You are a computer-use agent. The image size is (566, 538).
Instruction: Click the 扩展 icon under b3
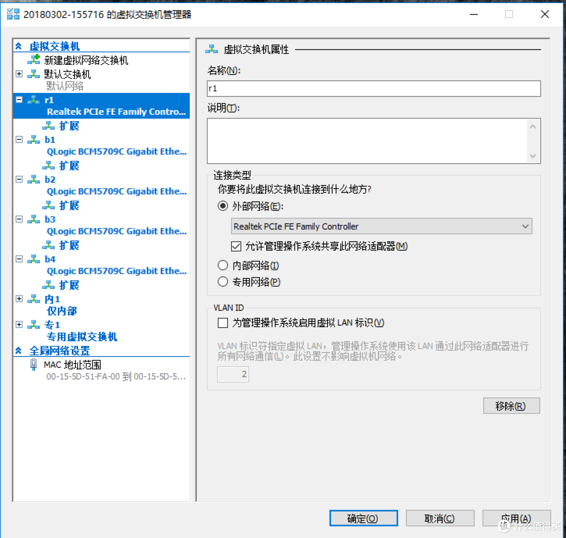48,245
